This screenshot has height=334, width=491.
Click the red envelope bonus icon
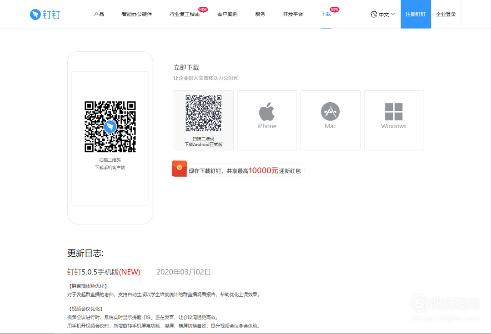(x=180, y=169)
